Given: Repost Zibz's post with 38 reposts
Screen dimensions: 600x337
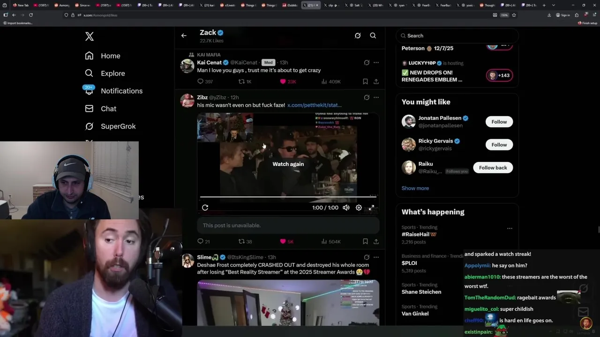Looking at the screenshot, I should pos(245,242).
